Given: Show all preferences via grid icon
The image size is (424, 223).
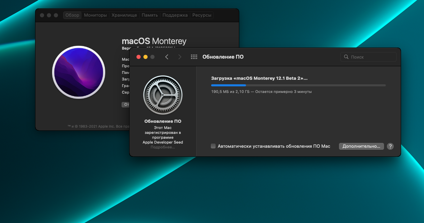Looking at the screenshot, I should tap(194, 57).
